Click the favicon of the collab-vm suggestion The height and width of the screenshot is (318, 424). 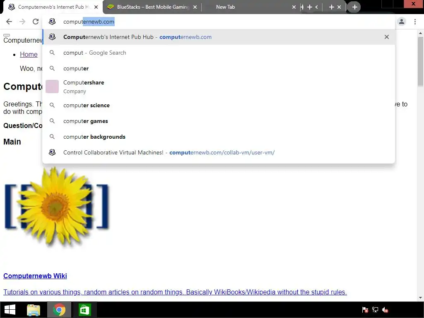pyautogui.click(x=52, y=152)
